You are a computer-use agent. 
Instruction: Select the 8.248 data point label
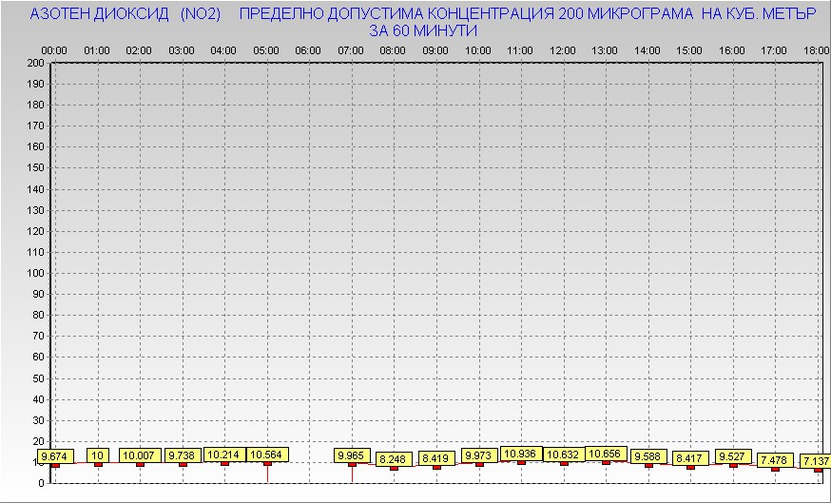tap(394, 460)
